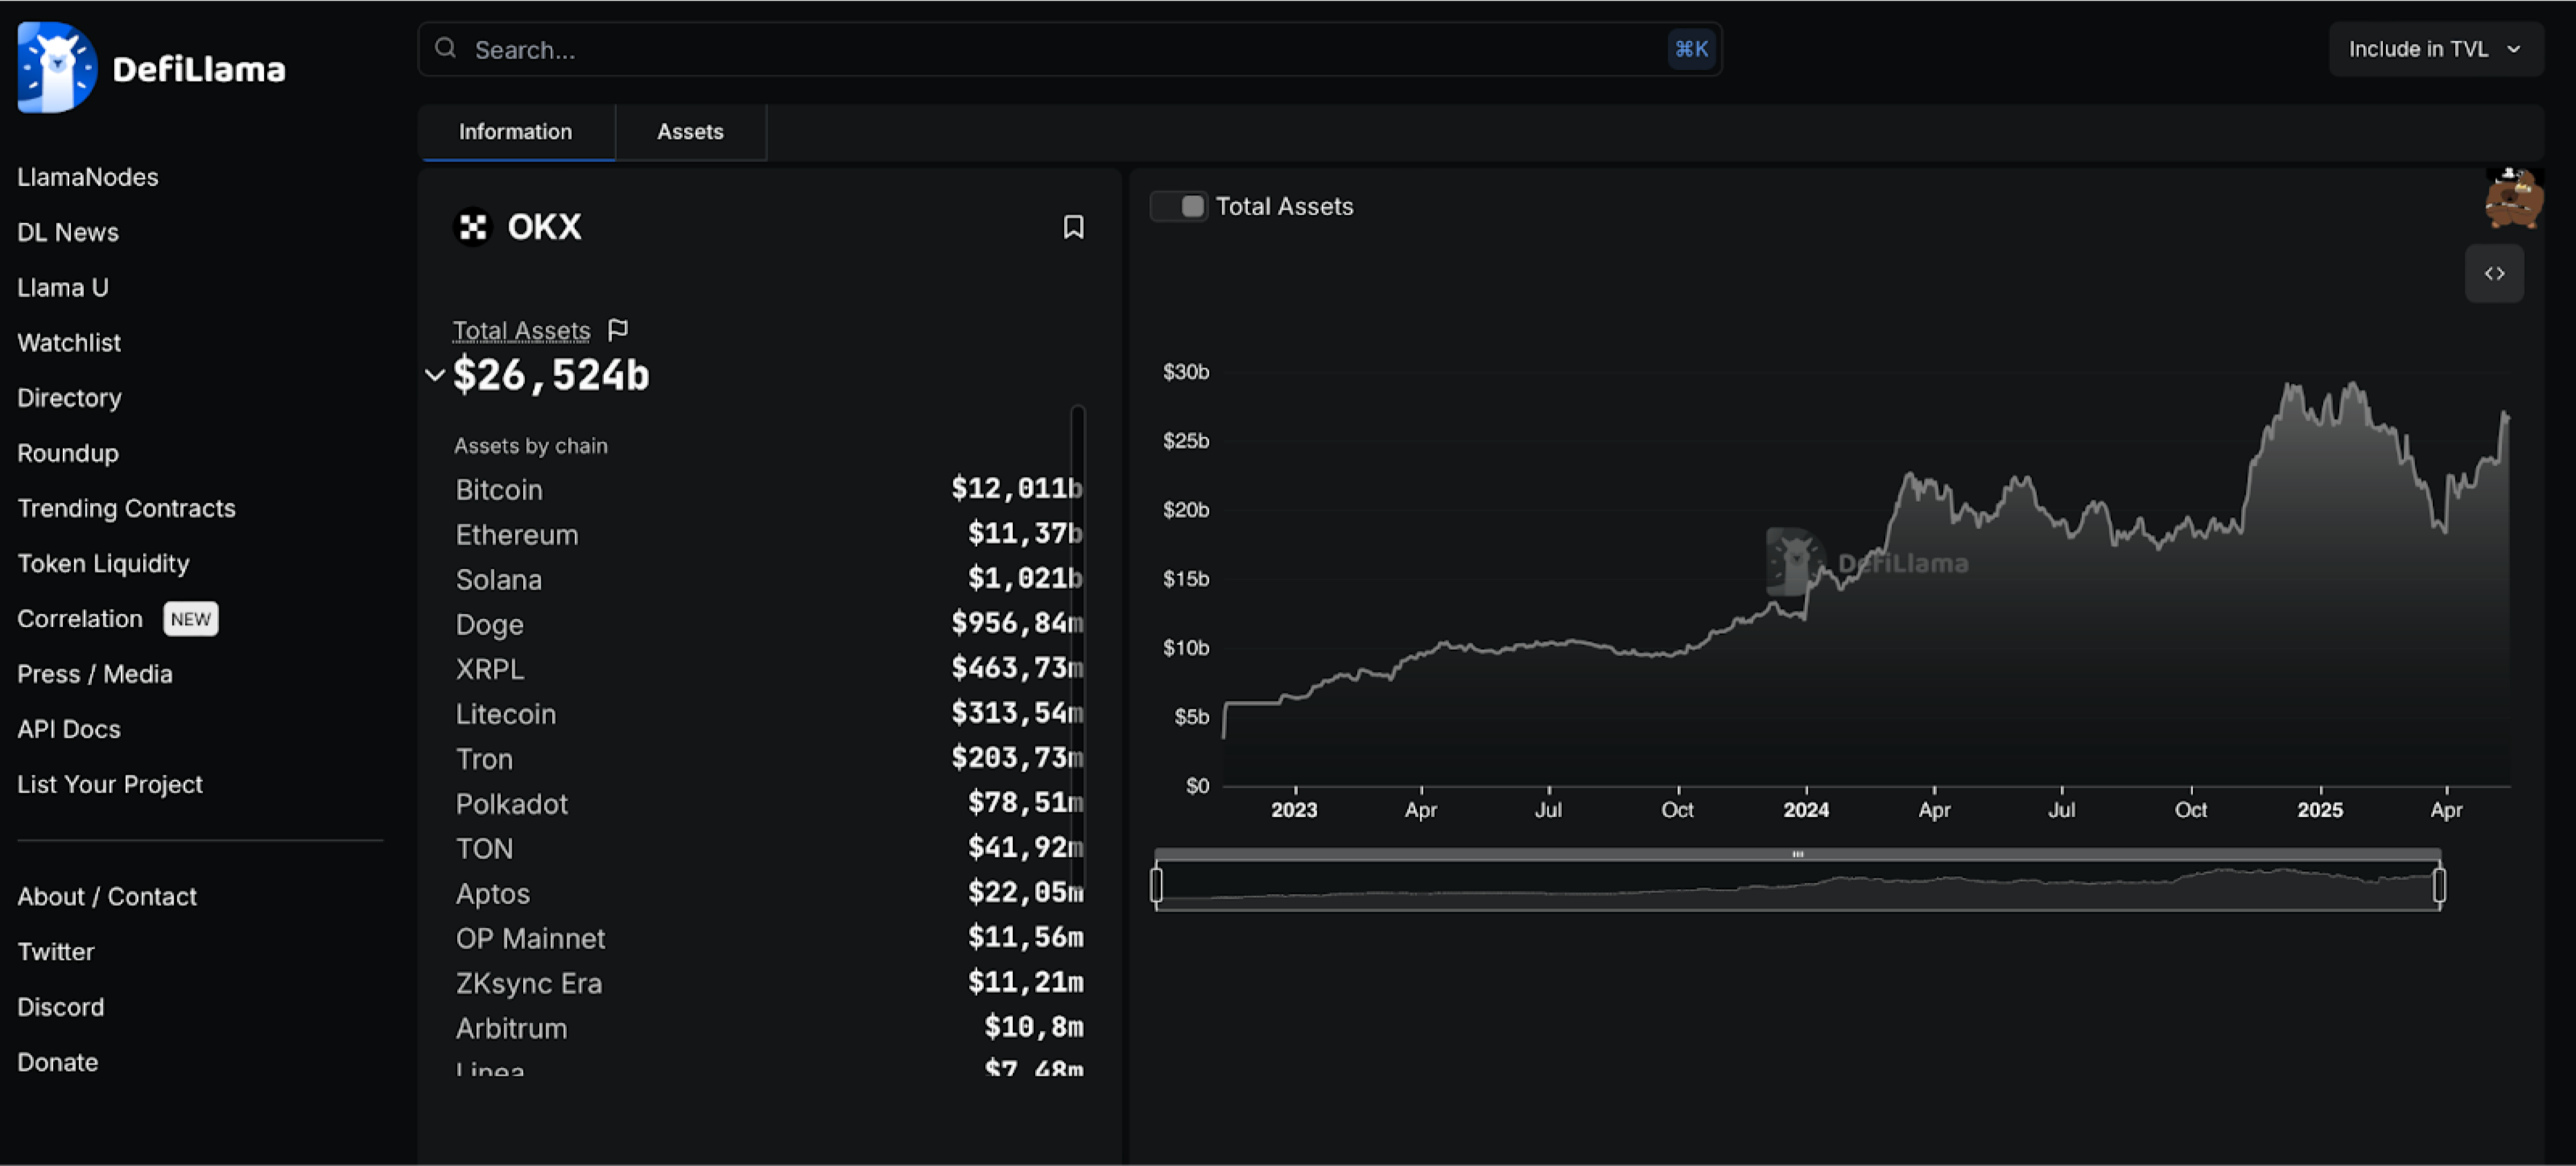Switch to the Assets tab
Image resolution: width=2576 pixels, height=1166 pixels.
point(690,132)
